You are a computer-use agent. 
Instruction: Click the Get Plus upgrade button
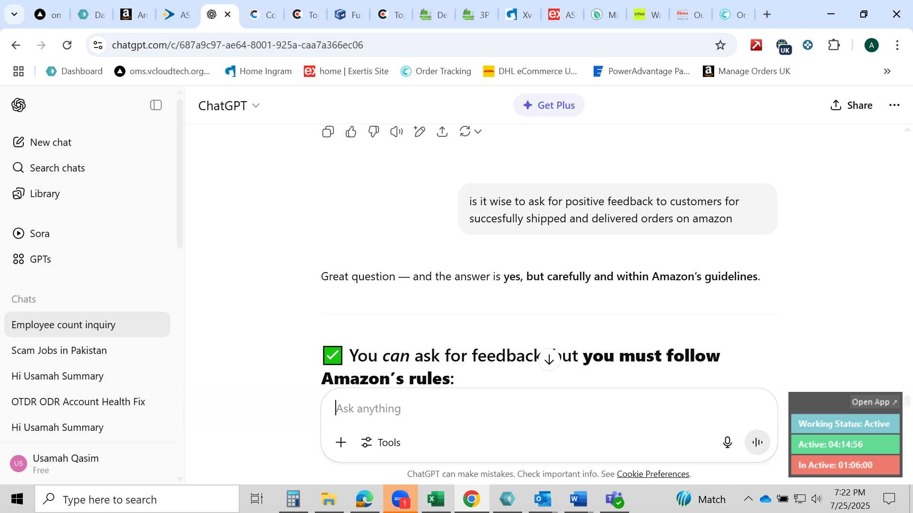[549, 105]
